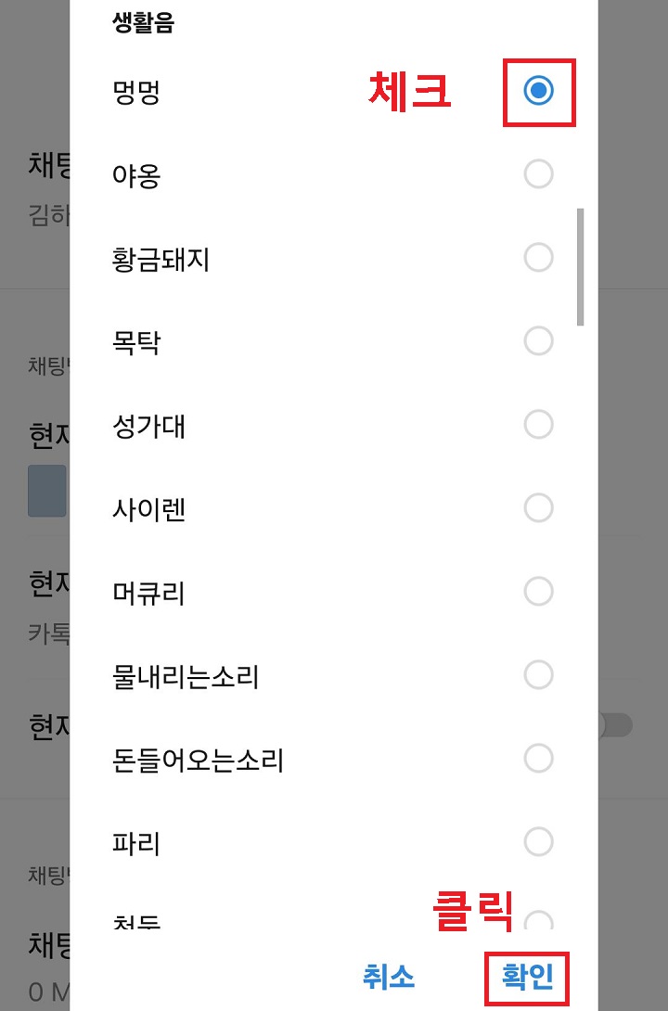
Task: Confirm selection with the 확인 button
Action: tap(527, 977)
